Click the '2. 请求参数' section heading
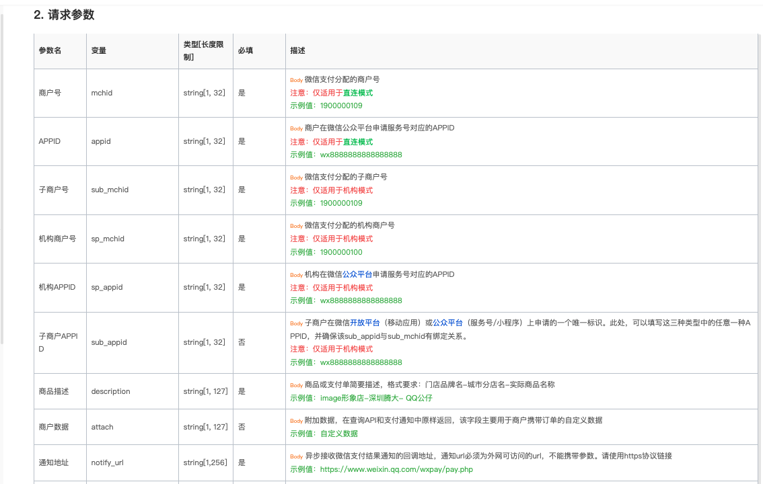 point(64,15)
